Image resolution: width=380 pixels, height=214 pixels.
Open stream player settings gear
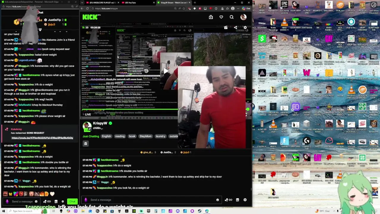pyautogui.click(x=245, y=28)
